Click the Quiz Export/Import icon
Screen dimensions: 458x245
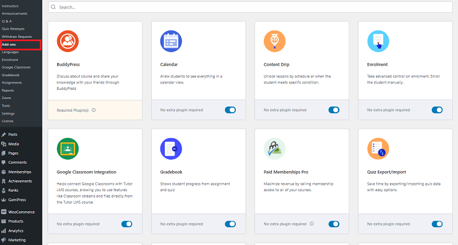[x=378, y=149]
